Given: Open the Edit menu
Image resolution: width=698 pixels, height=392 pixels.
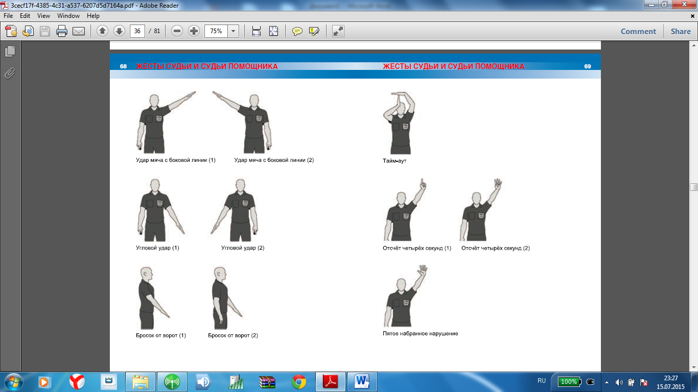Looking at the screenshot, I should click(x=25, y=16).
